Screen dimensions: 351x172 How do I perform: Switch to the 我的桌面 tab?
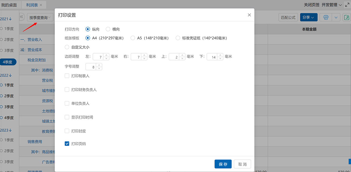[x=9, y=5]
